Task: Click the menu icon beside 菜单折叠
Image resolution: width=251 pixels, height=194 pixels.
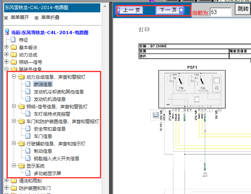Action: coord(36,18)
